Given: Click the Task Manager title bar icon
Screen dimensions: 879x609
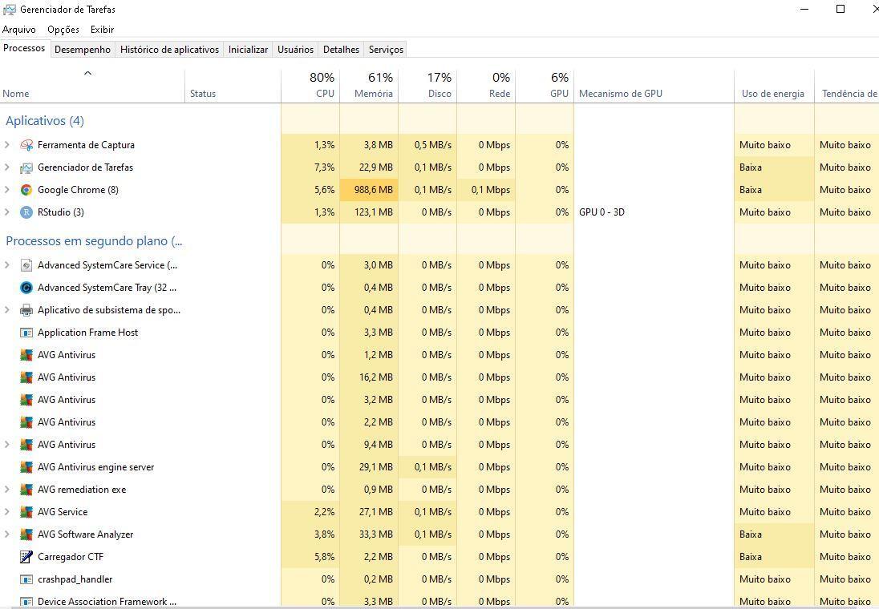Looking at the screenshot, I should 10,10.
